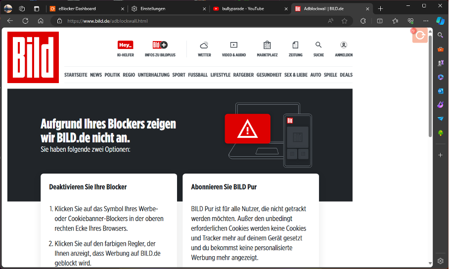Image resolution: width=449 pixels, height=269 pixels.
Task: Reload the page with refresh button
Action: (x=26, y=21)
